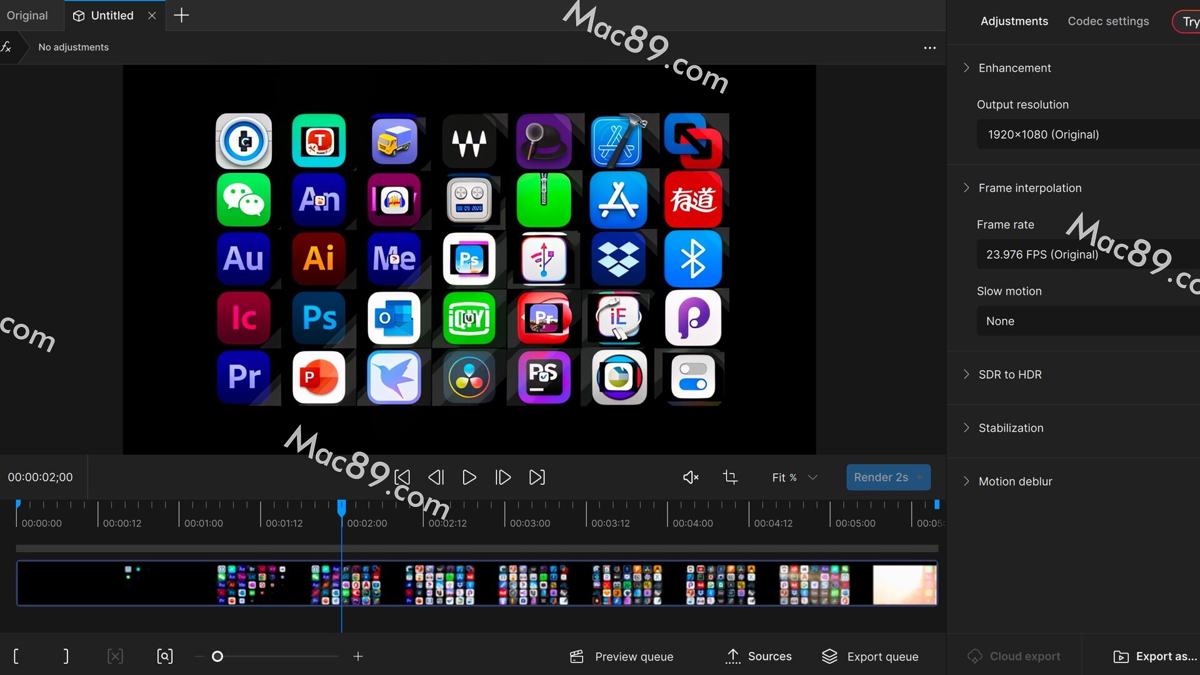Viewport: 1200px width, 675px height.
Task: Open the crop tool
Action: pos(729,477)
